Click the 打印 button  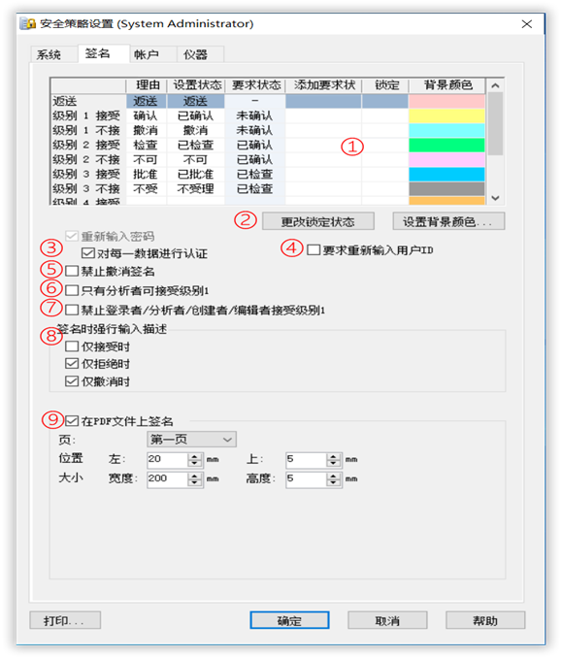(x=65, y=620)
